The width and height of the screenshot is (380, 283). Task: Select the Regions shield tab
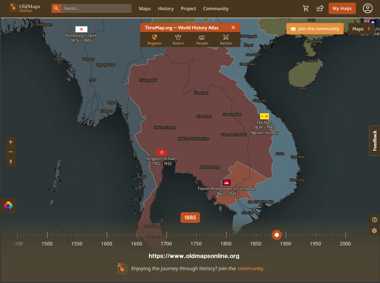tap(155, 40)
